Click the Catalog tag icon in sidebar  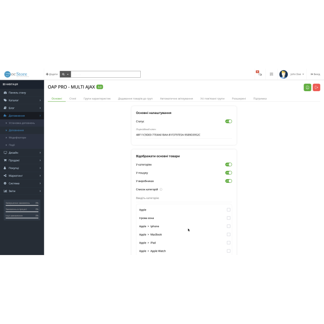[5, 100]
